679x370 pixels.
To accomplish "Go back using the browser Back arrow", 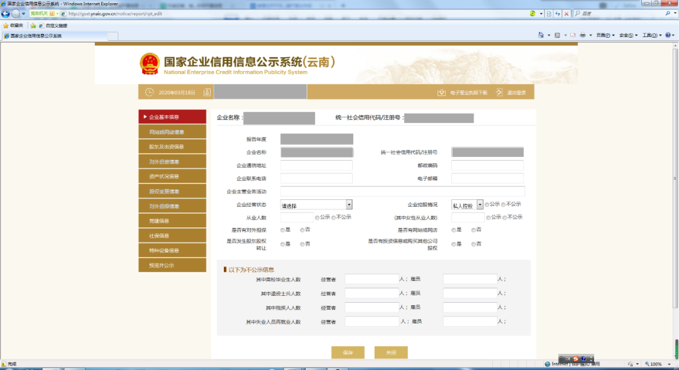I will coord(6,14).
